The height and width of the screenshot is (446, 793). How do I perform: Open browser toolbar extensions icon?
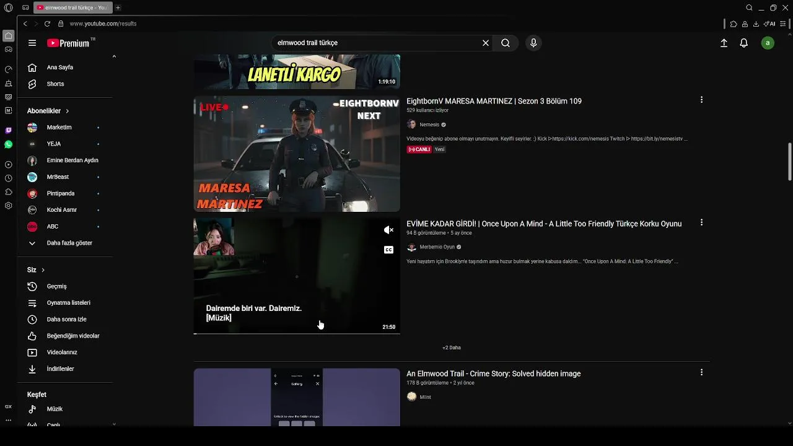(734, 24)
